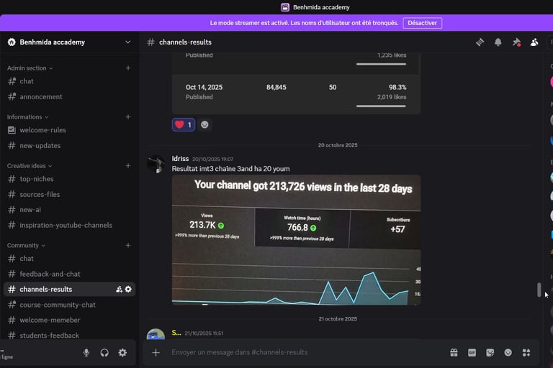Screen dimensions: 553x368
Task: Click the plus attachment button
Action: 156,352
